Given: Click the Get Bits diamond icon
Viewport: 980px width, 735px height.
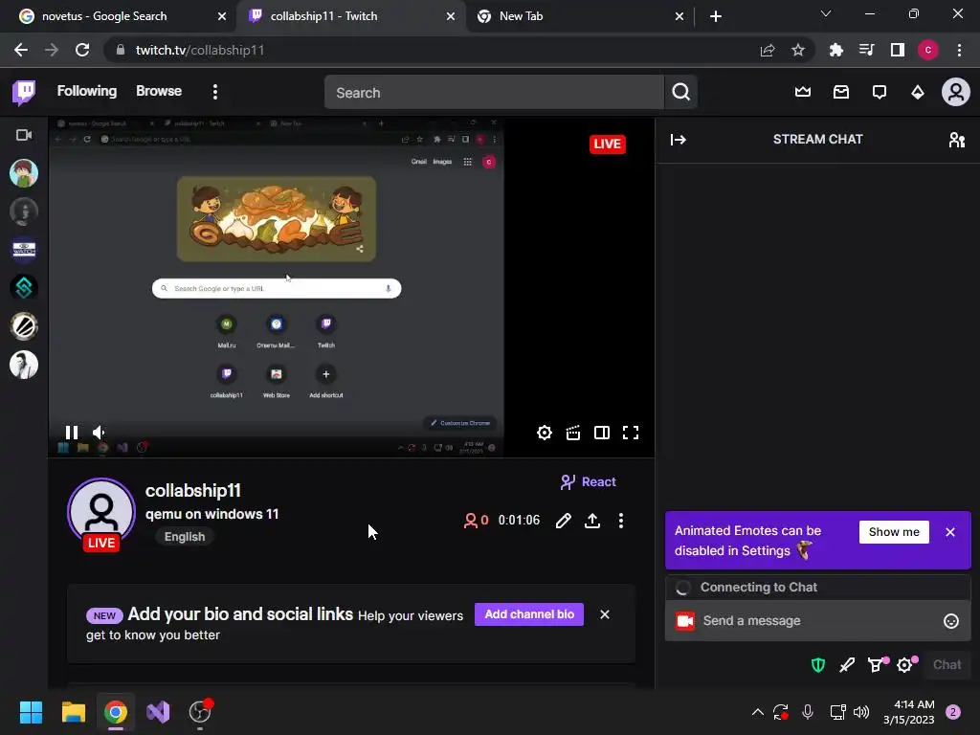Looking at the screenshot, I should (x=917, y=93).
